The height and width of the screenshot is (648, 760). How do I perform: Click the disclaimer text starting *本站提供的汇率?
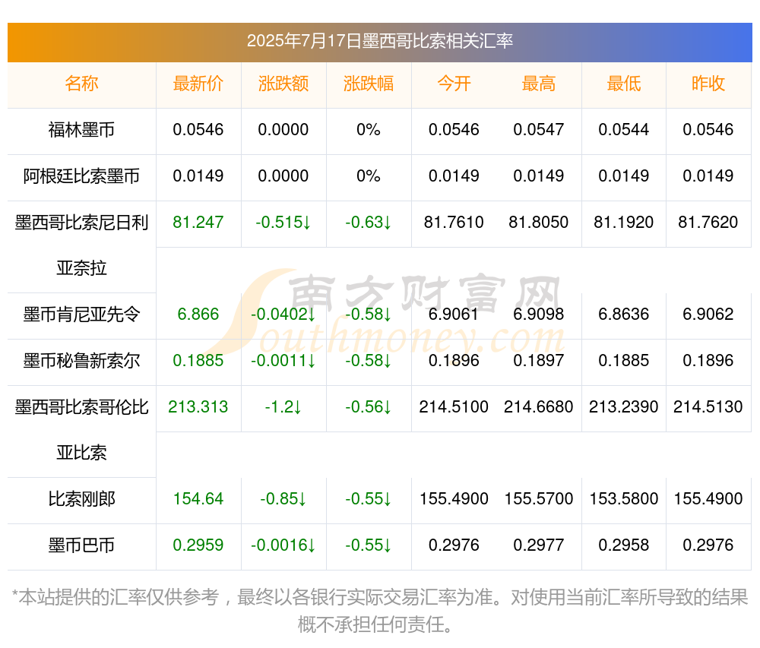point(379,611)
